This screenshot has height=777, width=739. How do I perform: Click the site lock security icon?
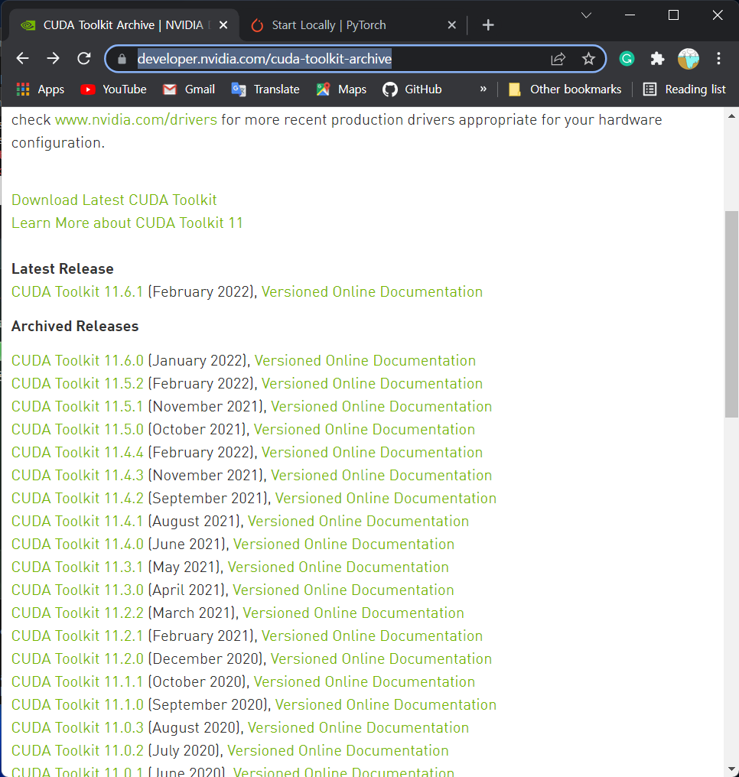click(x=122, y=59)
